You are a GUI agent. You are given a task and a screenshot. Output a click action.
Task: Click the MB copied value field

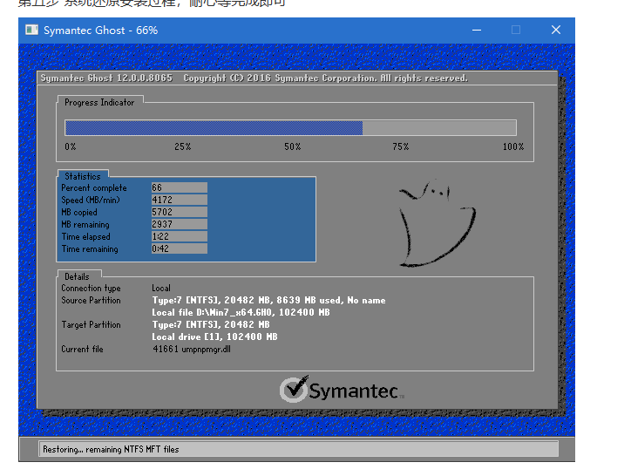click(x=179, y=212)
